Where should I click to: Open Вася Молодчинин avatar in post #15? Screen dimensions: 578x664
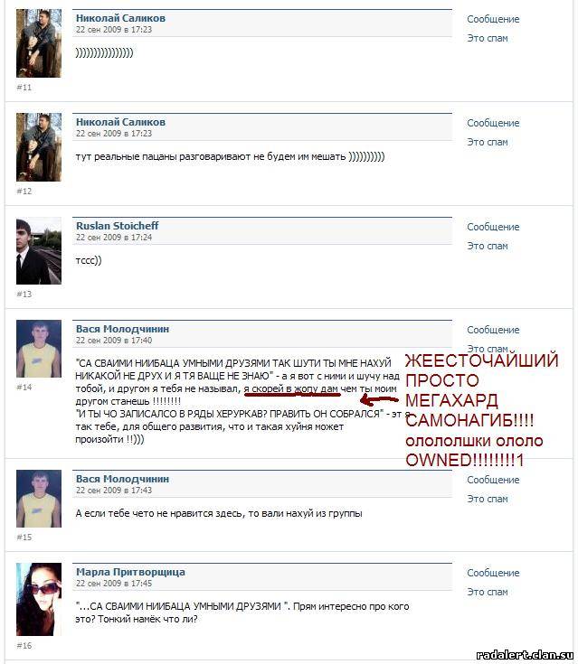point(39,499)
